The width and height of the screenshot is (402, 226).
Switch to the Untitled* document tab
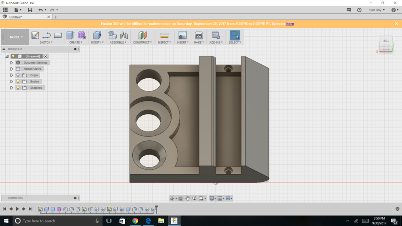coord(16,17)
